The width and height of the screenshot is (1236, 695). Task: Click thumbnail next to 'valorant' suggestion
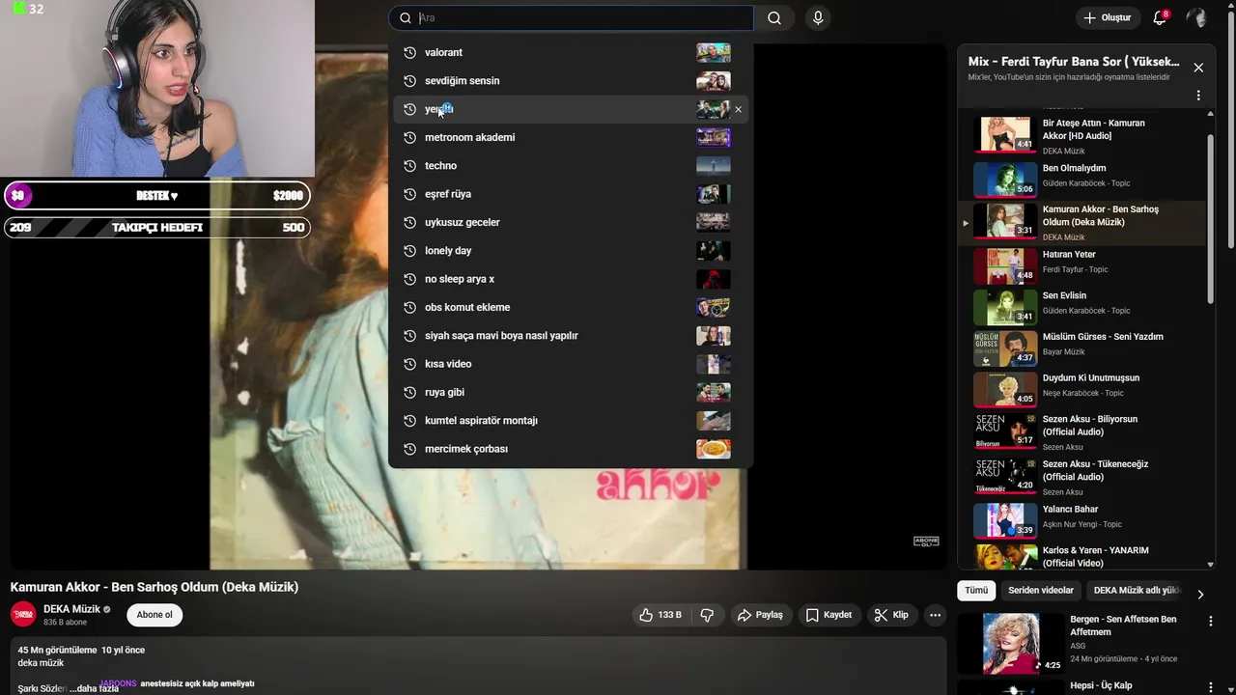(714, 52)
